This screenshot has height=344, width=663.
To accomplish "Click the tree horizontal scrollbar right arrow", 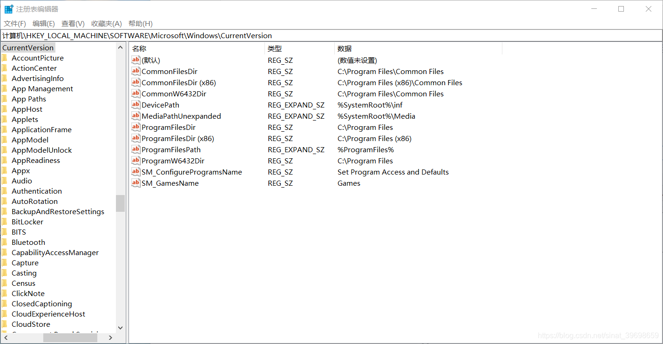I will coord(111,337).
